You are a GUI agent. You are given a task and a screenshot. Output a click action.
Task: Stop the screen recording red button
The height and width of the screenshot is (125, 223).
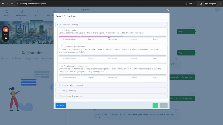(6, 30)
